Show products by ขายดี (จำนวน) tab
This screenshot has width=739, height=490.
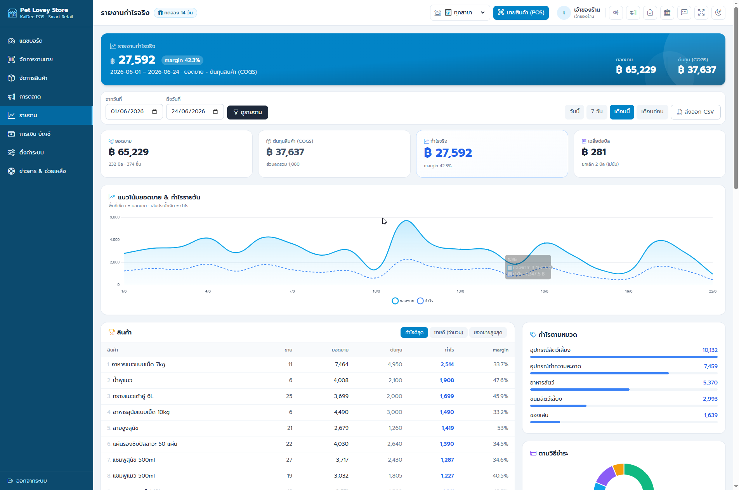click(x=449, y=332)
